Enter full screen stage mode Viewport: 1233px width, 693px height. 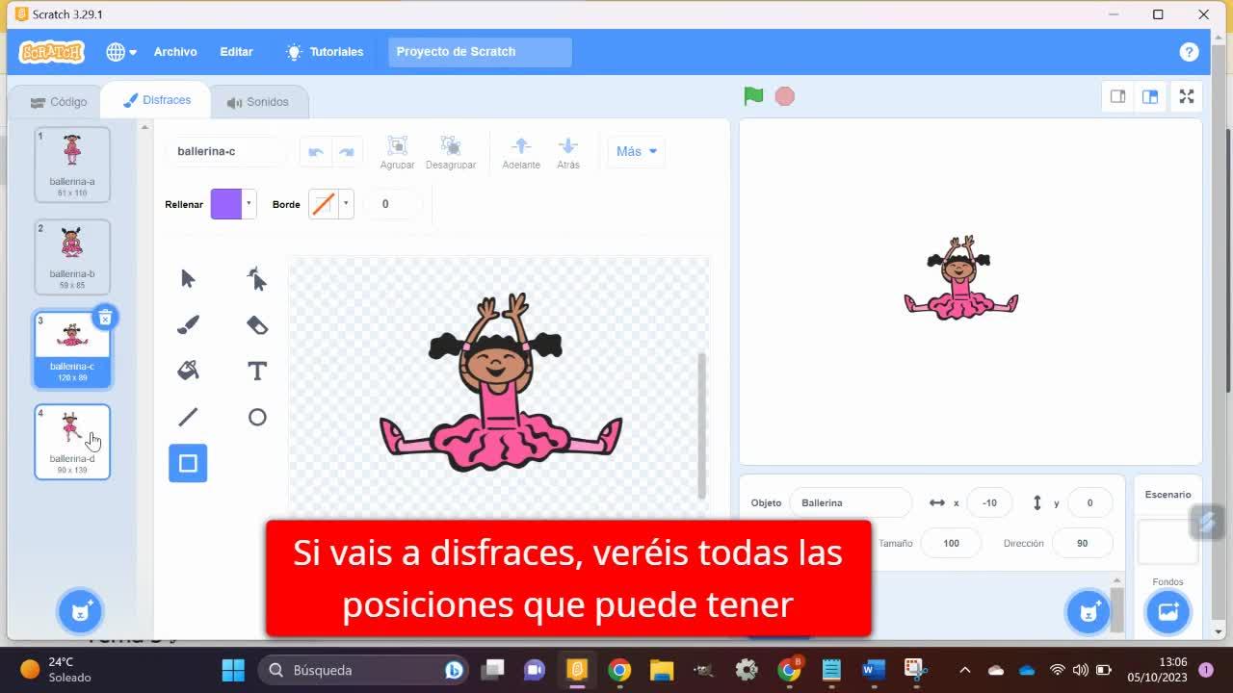(1187, 96)
